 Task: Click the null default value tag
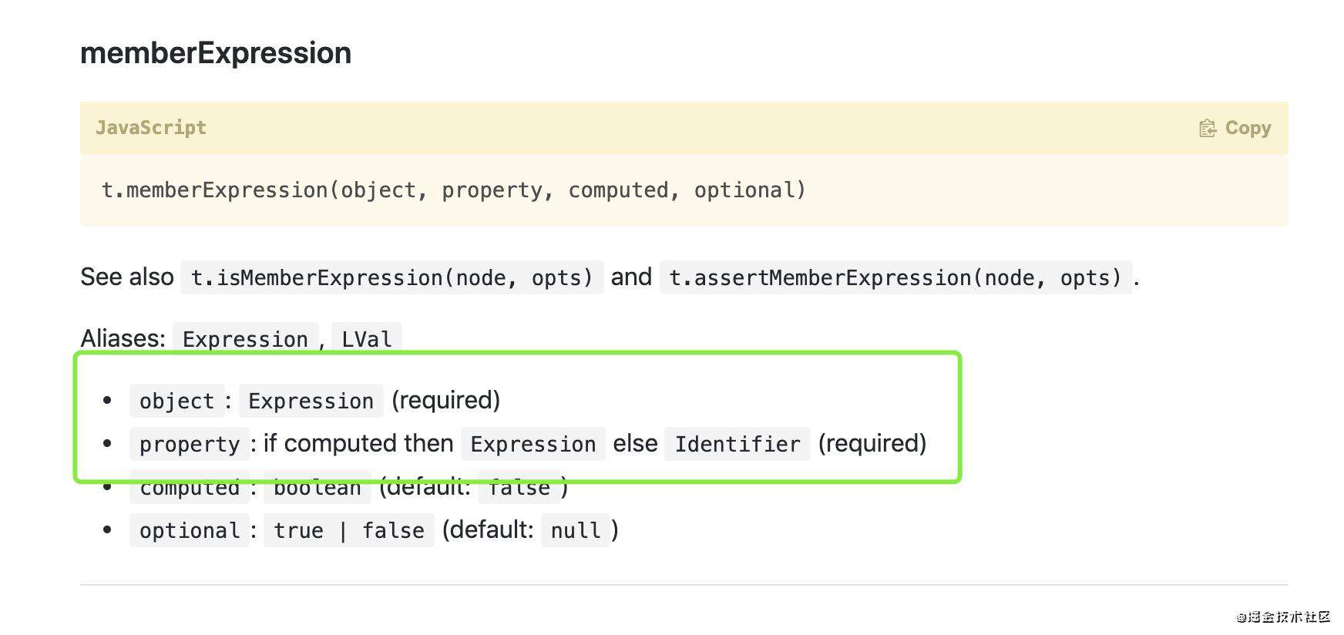[576, 530]
